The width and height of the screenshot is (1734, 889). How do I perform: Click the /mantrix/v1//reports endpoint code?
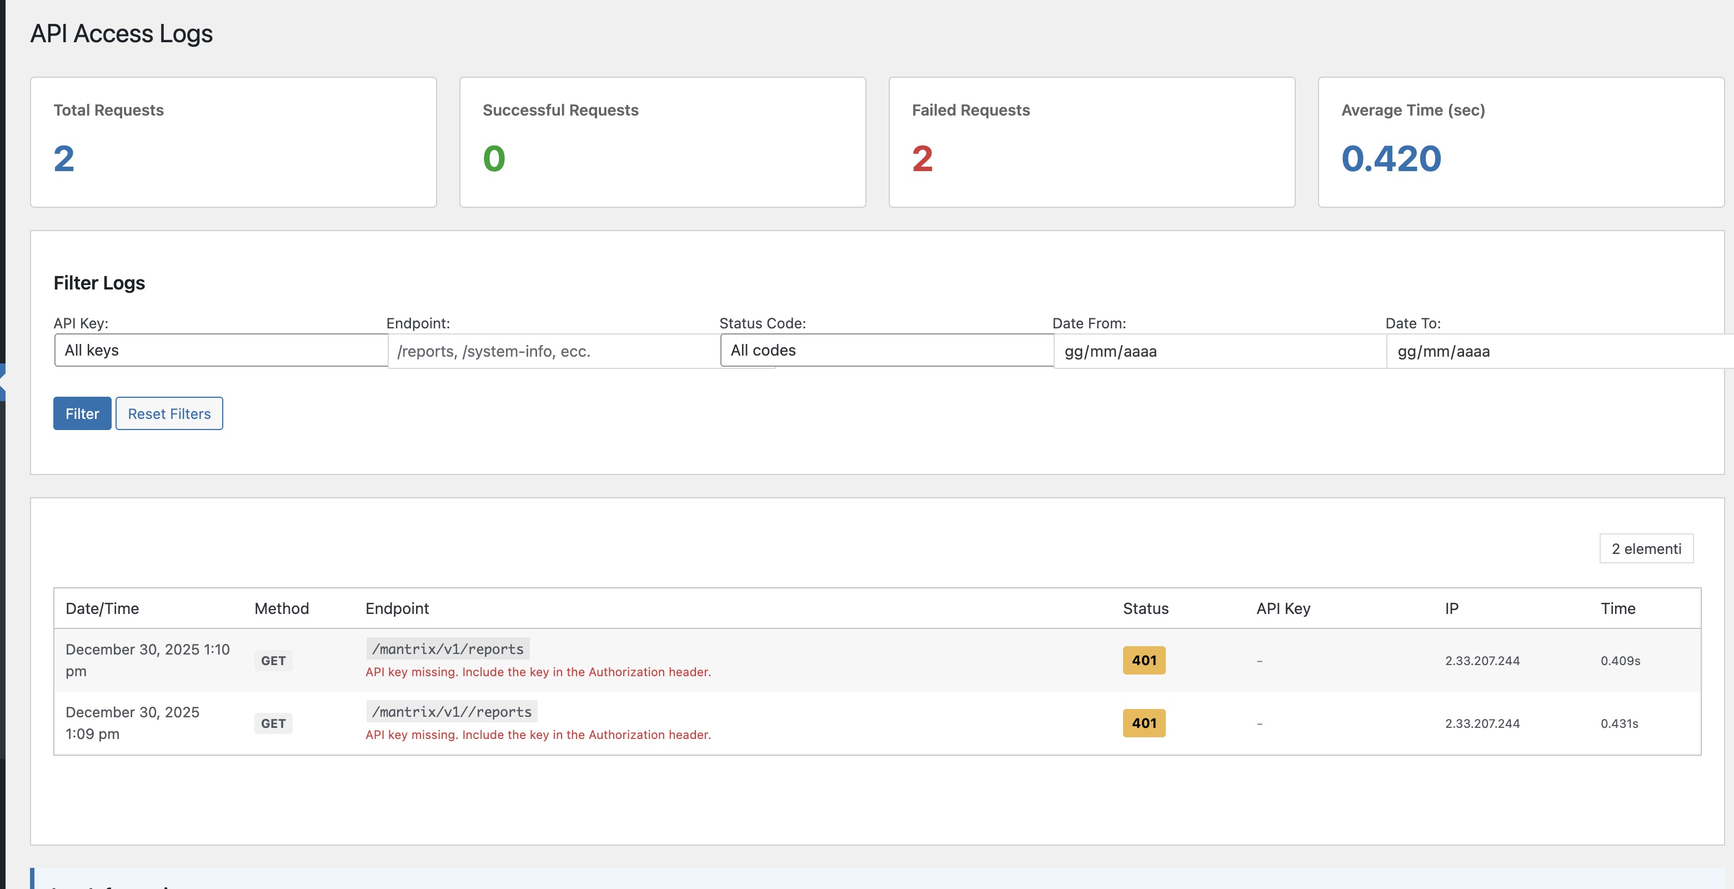click(452, 711)
